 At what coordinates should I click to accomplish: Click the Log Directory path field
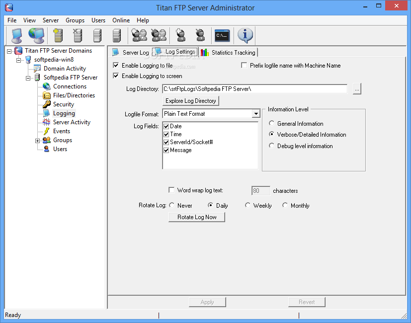255,89
